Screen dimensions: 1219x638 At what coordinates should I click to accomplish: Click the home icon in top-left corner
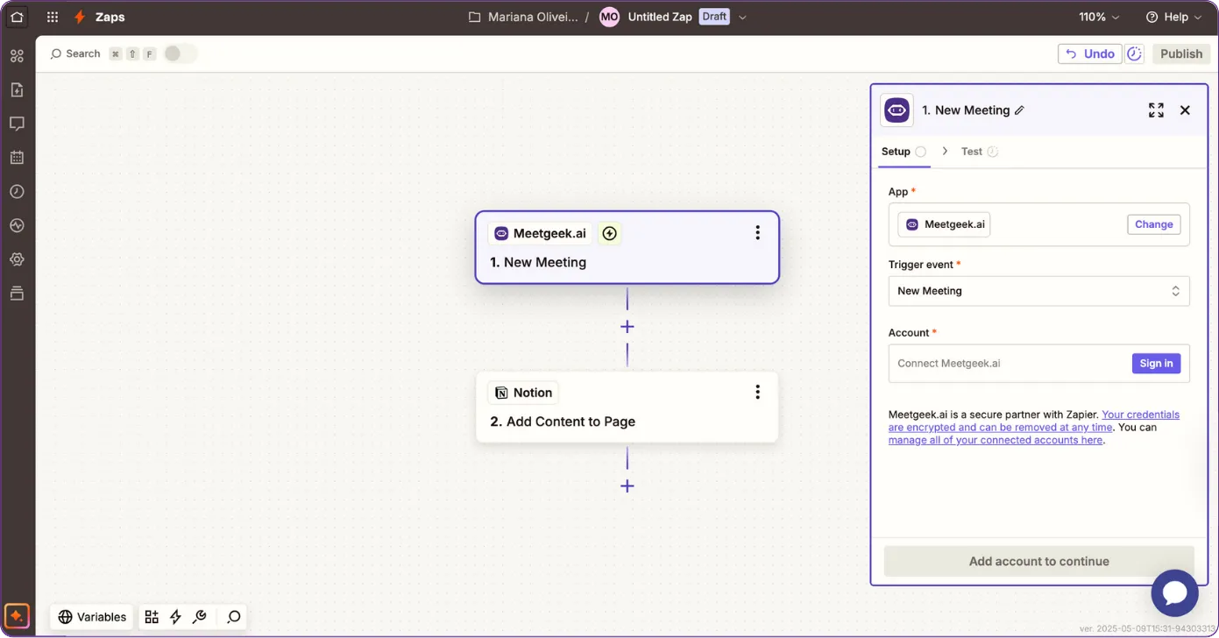(x=17, y=17)
